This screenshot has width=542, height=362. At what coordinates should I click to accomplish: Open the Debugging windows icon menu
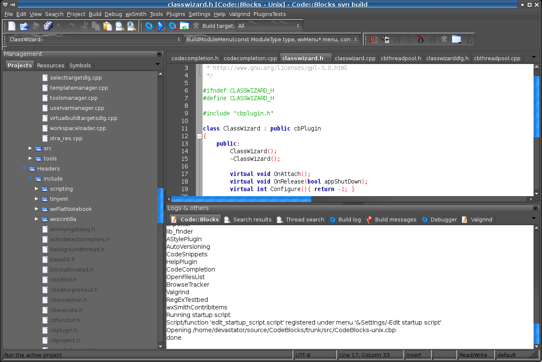coord(457,40)
